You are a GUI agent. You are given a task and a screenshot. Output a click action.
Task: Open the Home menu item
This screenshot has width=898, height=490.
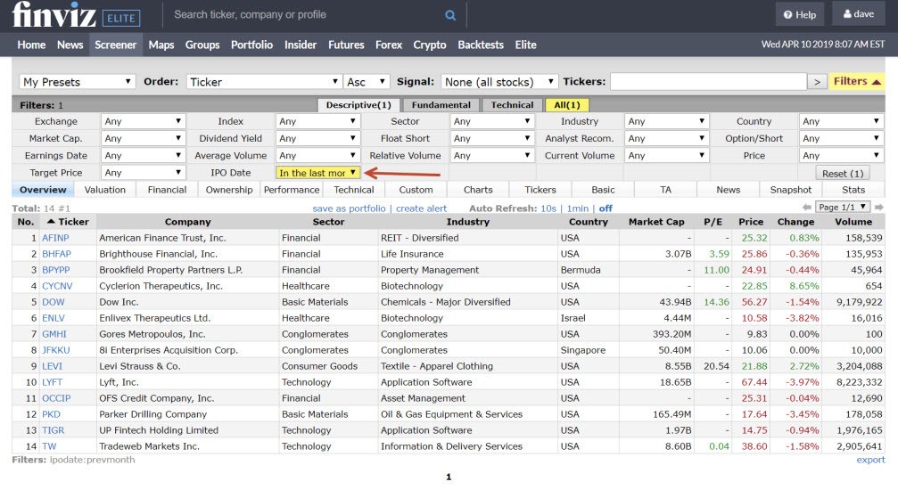(x=31, y=45)
